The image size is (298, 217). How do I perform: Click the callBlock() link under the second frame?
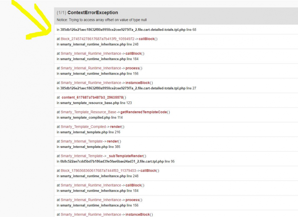pos(133,53)
